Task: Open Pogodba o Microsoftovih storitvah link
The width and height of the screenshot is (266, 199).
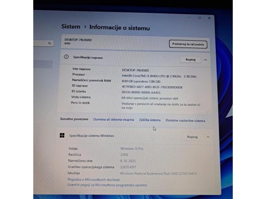Action: pos(94,180)
